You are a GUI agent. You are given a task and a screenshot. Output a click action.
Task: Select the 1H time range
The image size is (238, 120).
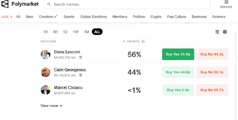point(45,32)
